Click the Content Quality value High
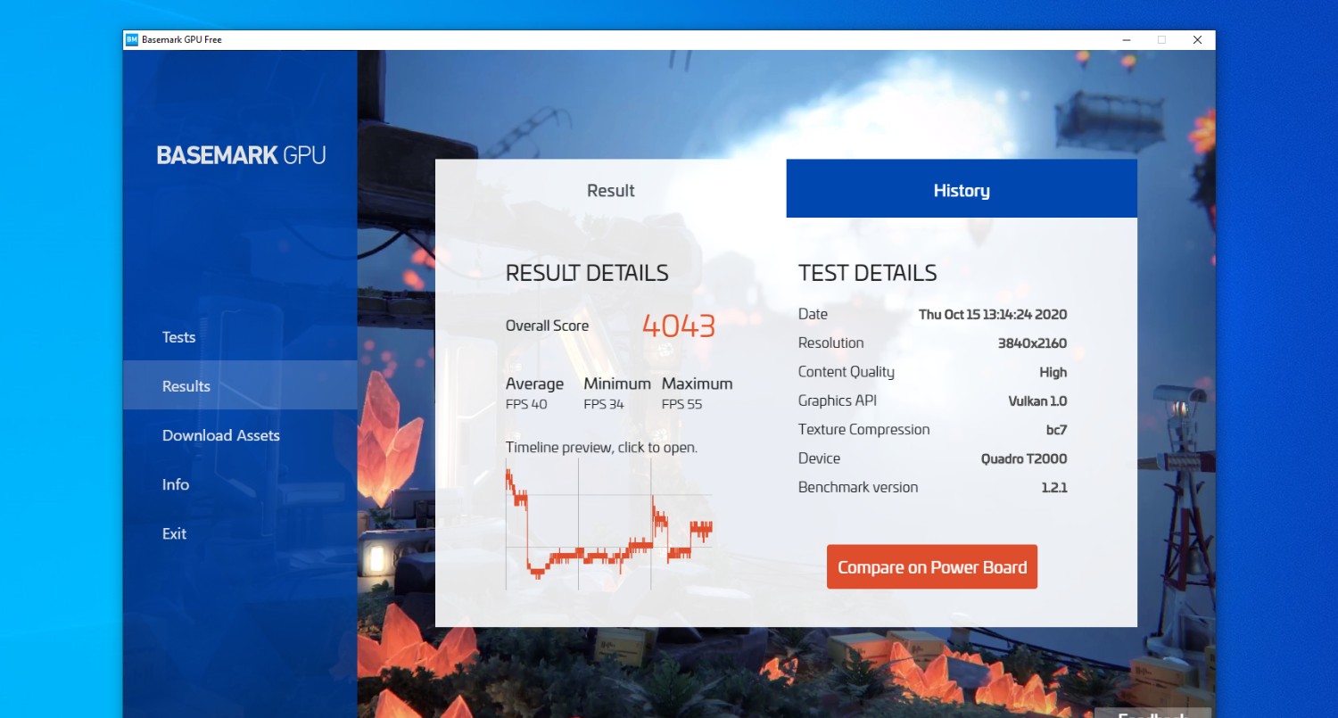The width and height of the screenshot is (1338, 718). 1053,373
